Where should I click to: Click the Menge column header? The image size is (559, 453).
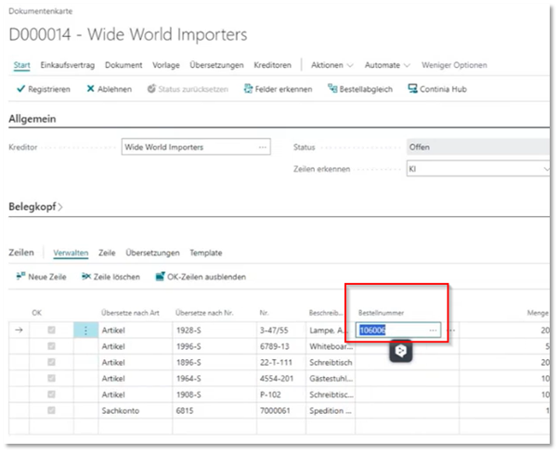pyautogui.click(x=538, y=313)
